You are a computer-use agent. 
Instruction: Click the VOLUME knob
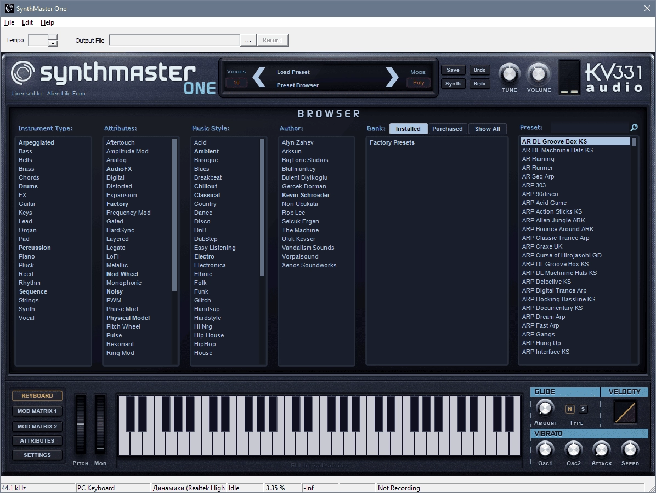539,74
